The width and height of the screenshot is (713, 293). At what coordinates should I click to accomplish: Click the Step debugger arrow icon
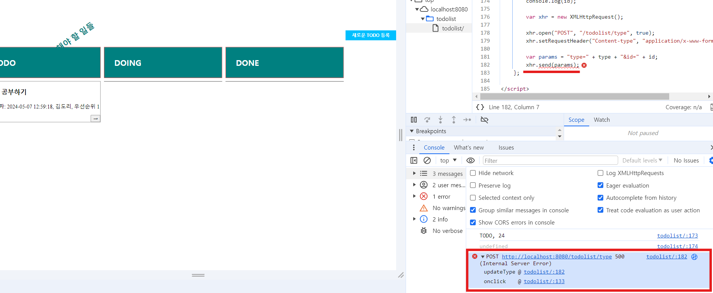tap(467, 120)
